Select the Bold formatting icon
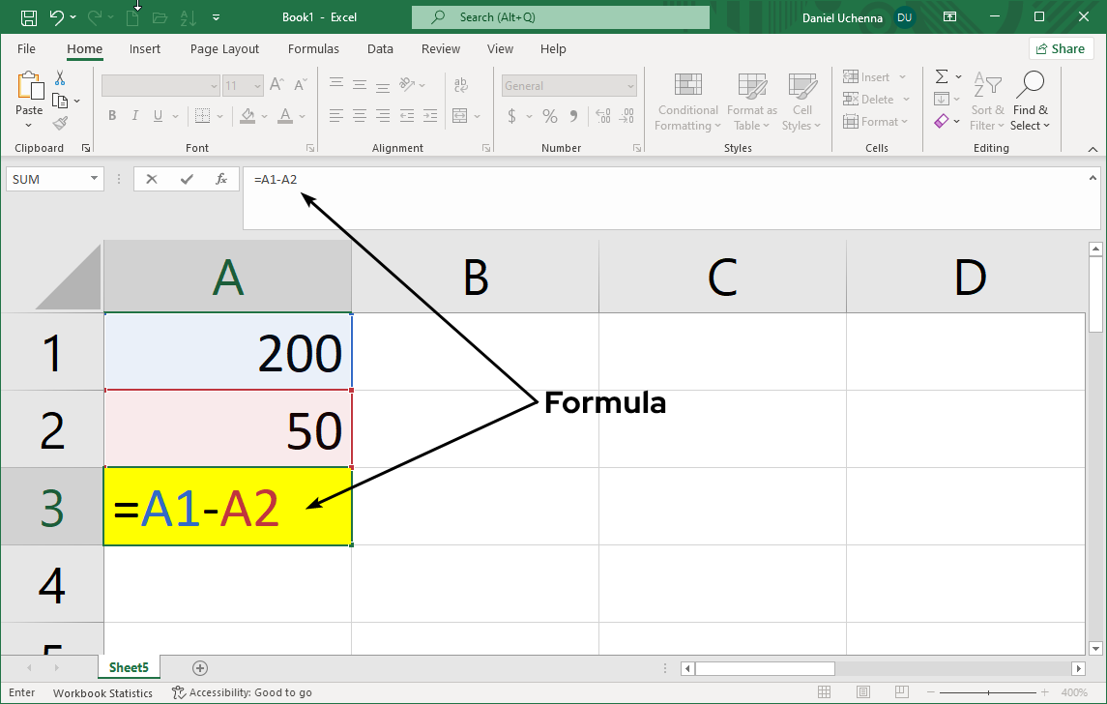The image size is (1107, 704). 112,115
